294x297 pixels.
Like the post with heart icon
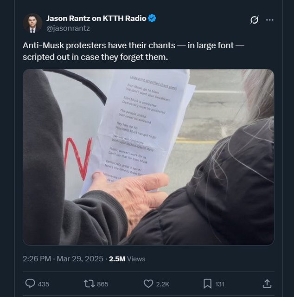[x=148, y=284]
